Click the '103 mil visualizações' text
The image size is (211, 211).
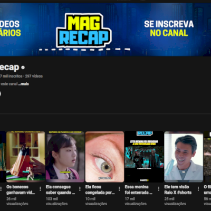click(x=57, y=202)
